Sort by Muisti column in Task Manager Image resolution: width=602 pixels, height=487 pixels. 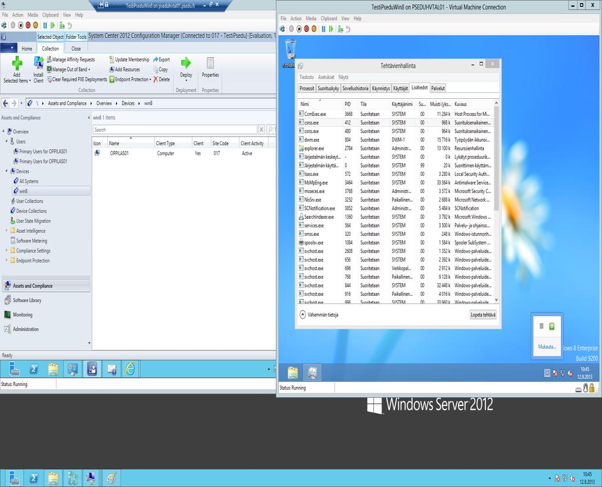[440, 104]
